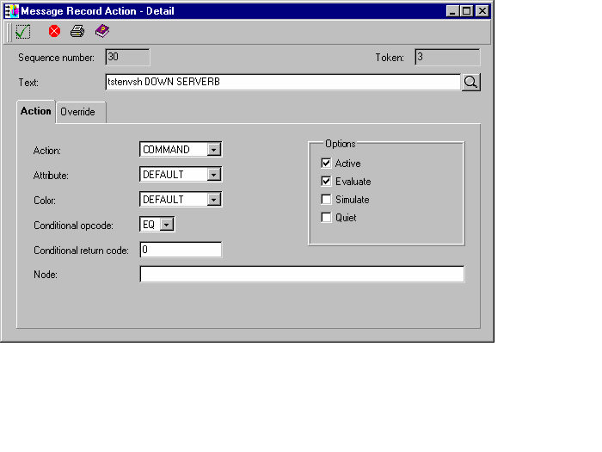Maximize the Message Record Action window
Image resolution: width=602 pixels, height=452 pixels.
coord(466,10)
